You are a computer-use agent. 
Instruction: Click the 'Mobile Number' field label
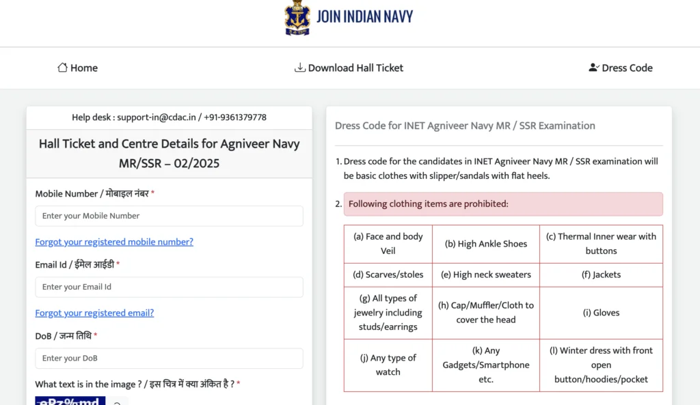click(x=94, y=193)
